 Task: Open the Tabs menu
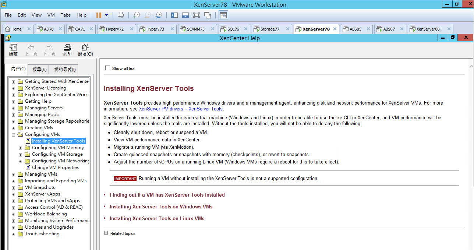click(x=66, y=15)
